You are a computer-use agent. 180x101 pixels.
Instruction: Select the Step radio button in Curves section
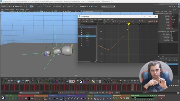pyautogui.click(x=43, y=98)
